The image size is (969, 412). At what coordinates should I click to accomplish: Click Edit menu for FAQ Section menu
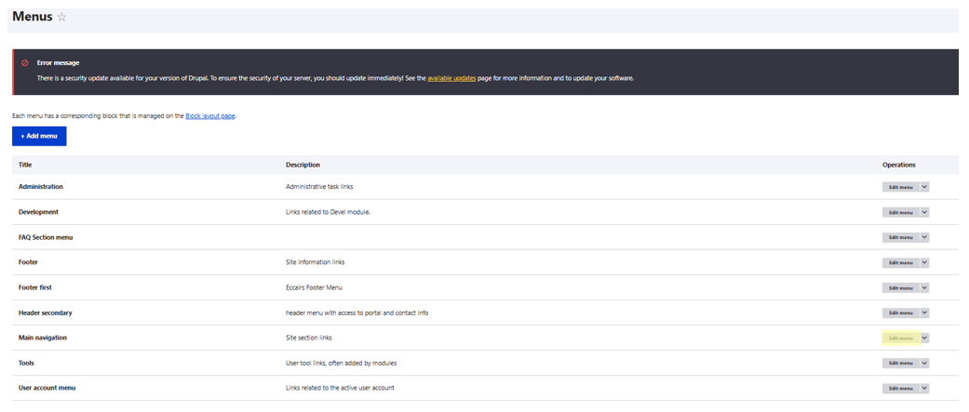[x=900, y=237]
